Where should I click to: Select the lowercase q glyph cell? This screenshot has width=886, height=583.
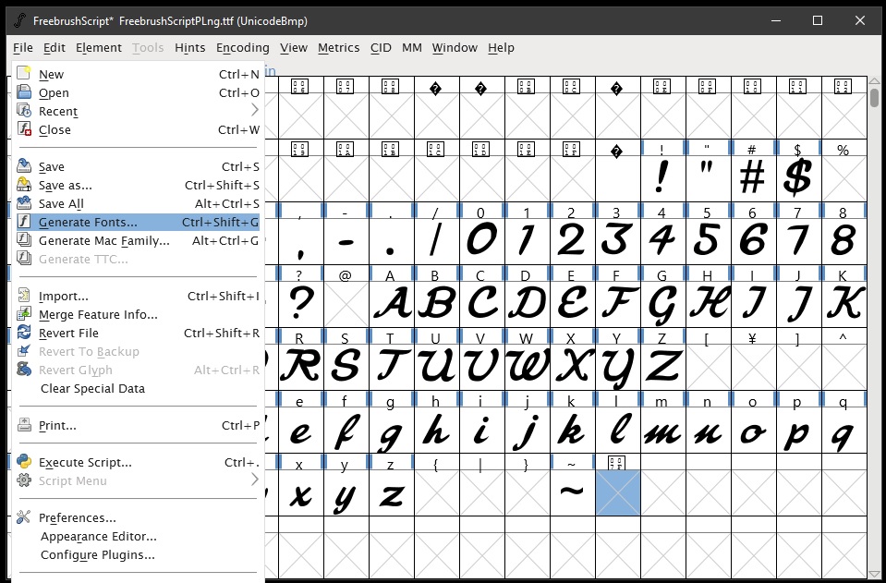coord(844,429)
